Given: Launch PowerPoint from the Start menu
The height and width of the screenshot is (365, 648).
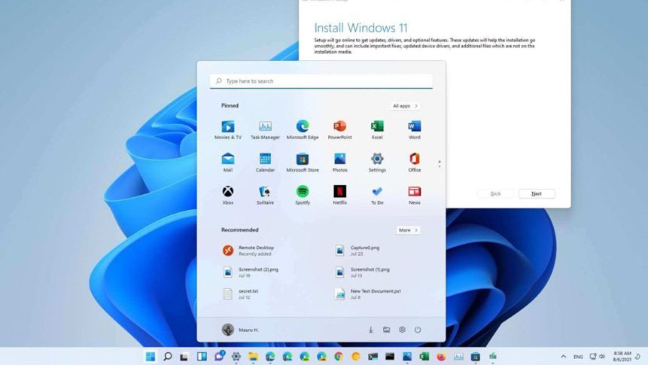Looking at the screenshot, I should point(339,126).
